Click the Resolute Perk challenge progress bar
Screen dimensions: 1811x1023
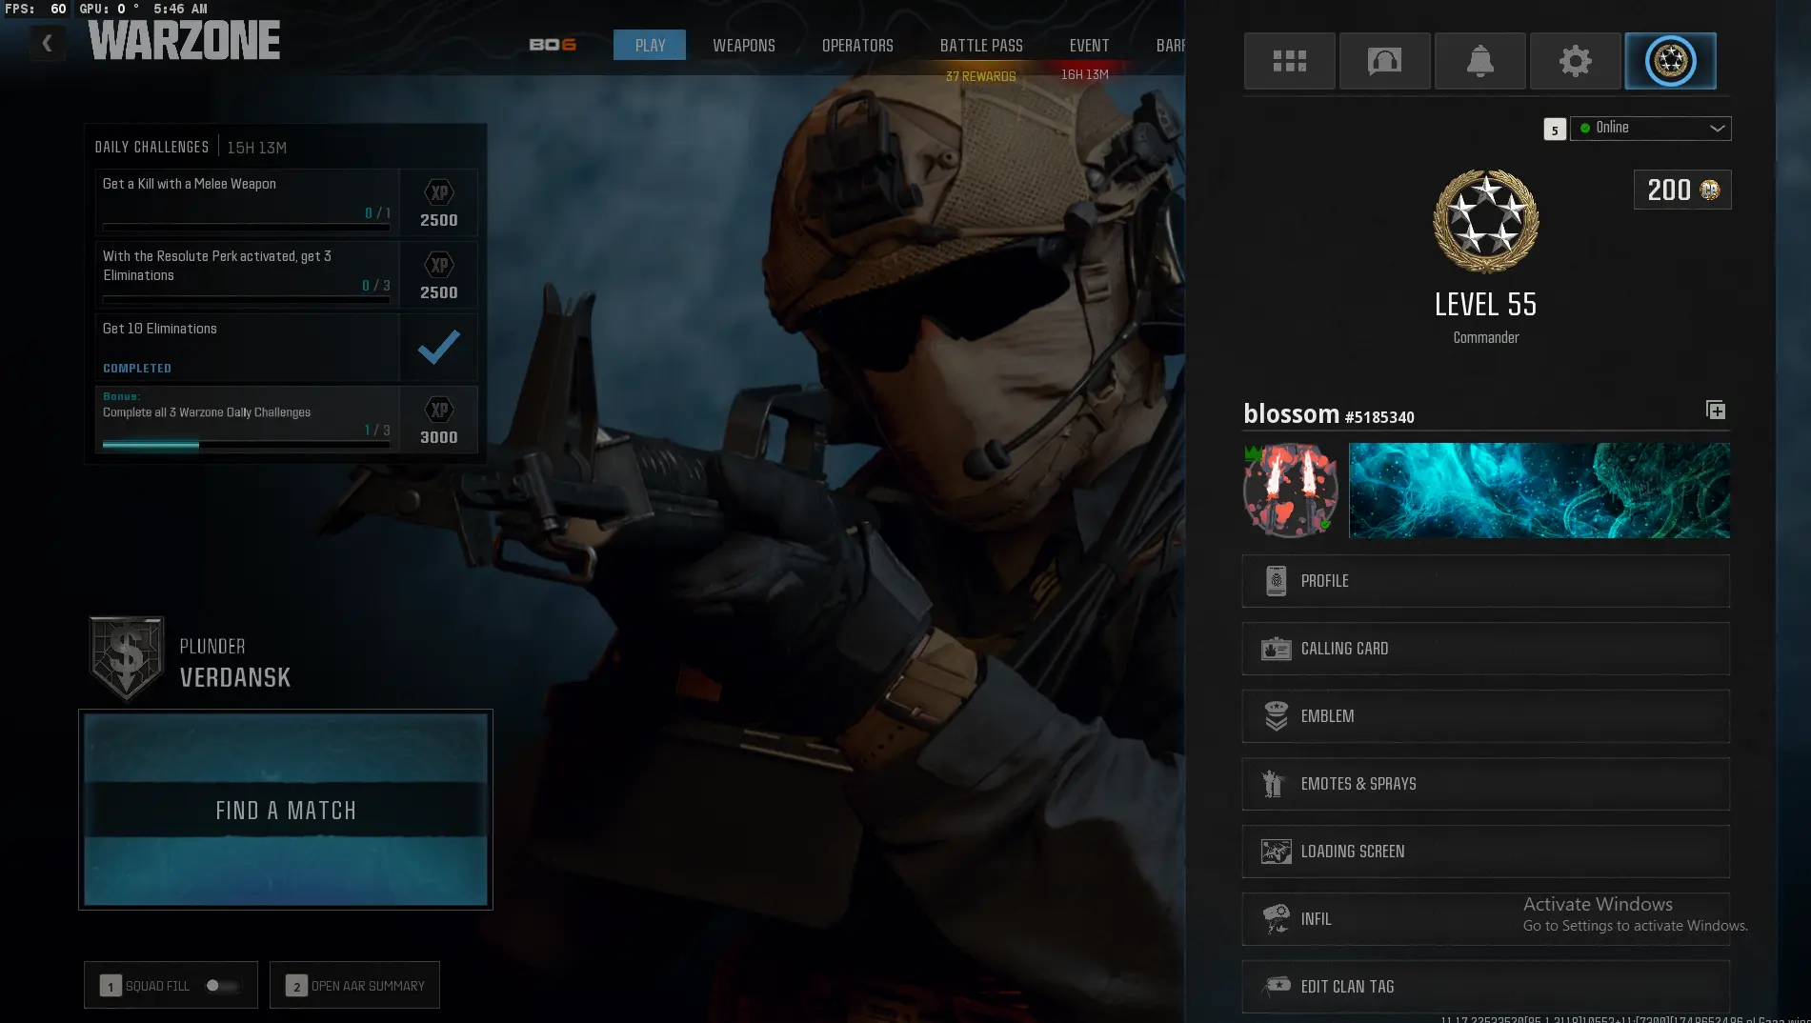pos(246,300)
